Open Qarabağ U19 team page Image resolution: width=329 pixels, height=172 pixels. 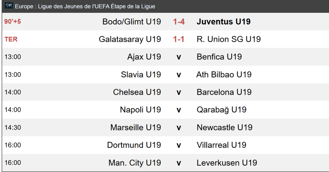[221, 110]
